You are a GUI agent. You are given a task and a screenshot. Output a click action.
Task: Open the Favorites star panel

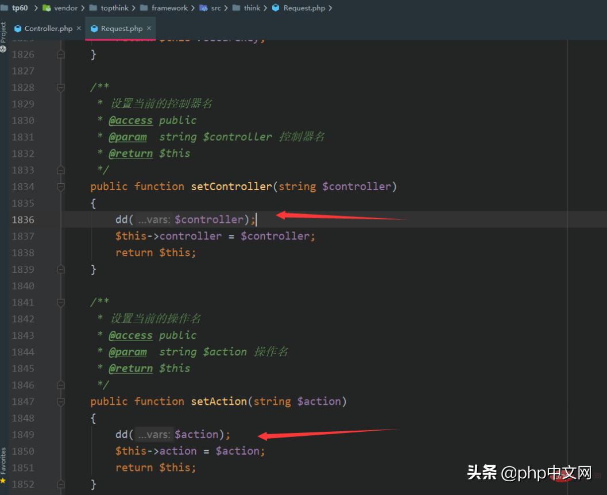click(x=3, y=480)
